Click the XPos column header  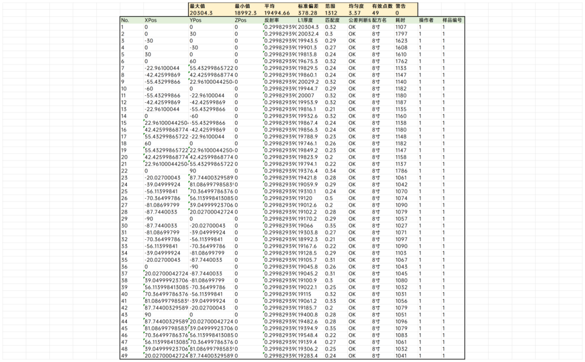pos(166,20)
